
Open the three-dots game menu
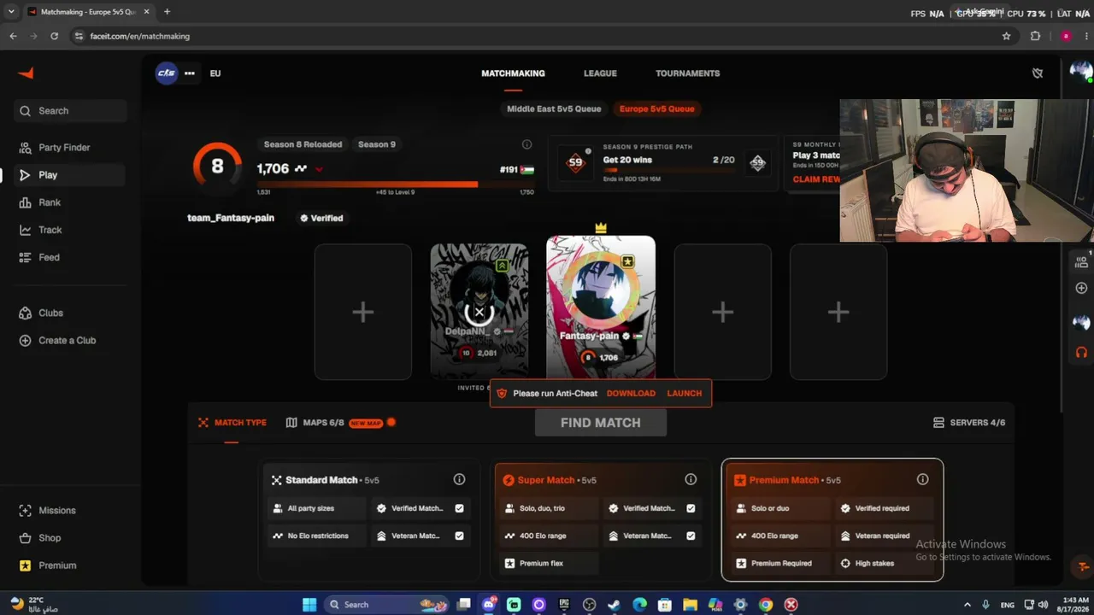pyautogui.click(x=190, y=73)
